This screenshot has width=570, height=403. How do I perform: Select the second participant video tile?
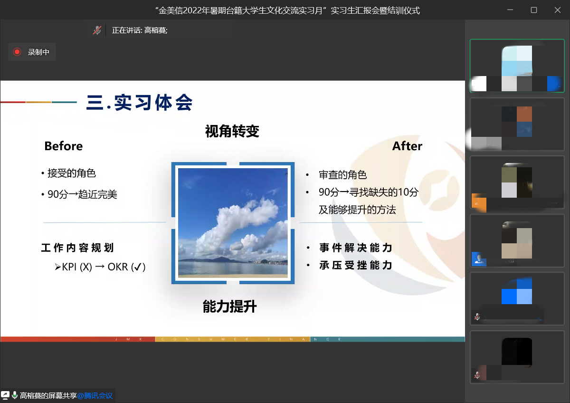517,124
